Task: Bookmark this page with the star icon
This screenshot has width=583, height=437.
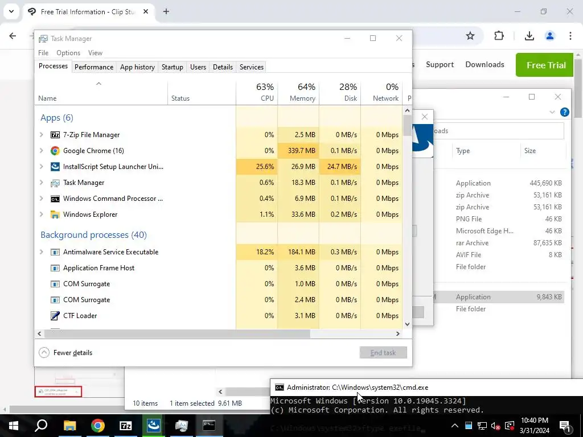Action: (x=470, y=36)
